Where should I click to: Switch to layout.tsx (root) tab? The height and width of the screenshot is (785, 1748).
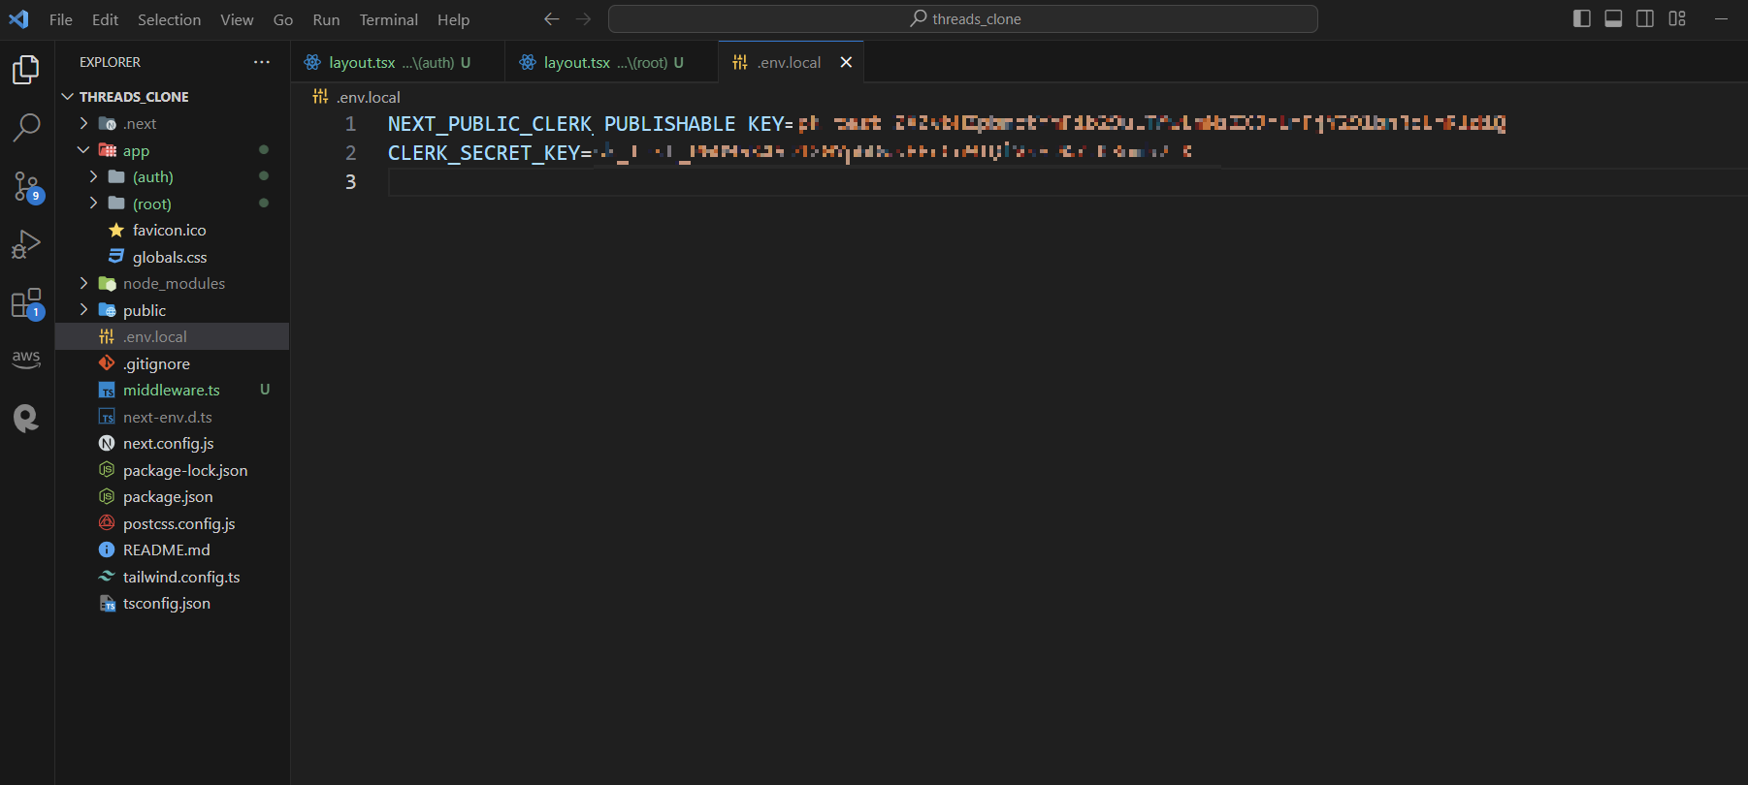(612, 62)
